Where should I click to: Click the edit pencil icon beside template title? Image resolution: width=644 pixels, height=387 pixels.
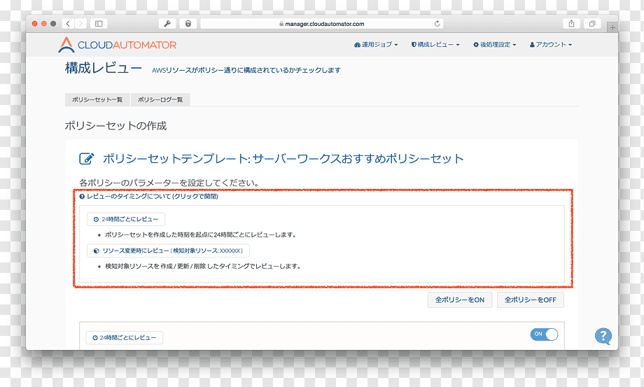tap(87, 159)
